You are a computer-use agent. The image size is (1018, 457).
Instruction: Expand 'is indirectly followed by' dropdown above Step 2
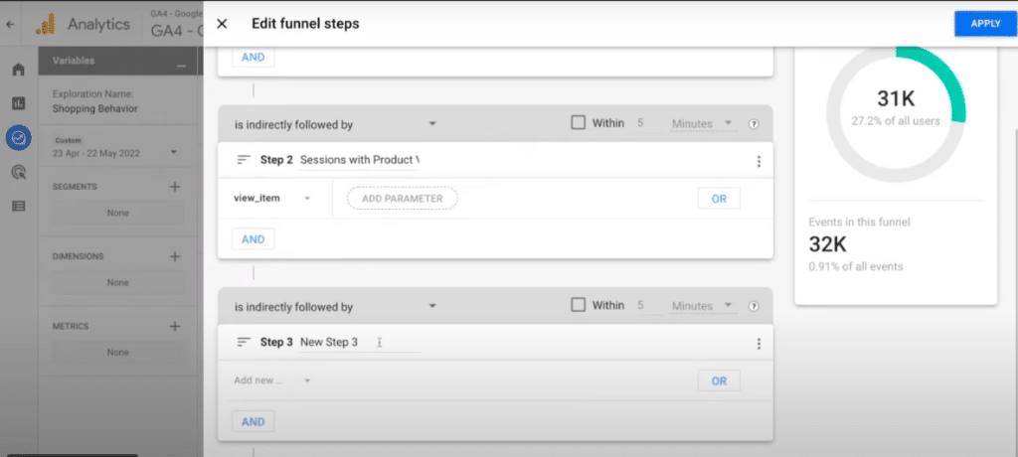click(335, 124)
